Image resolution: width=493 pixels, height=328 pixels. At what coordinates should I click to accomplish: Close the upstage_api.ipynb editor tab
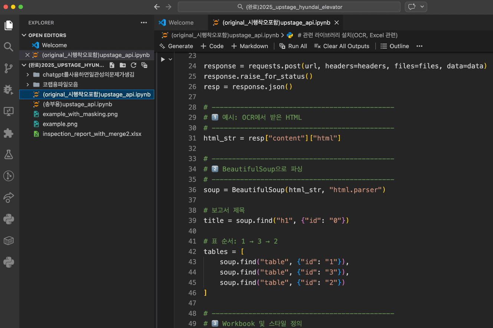(x=337, y=23)
